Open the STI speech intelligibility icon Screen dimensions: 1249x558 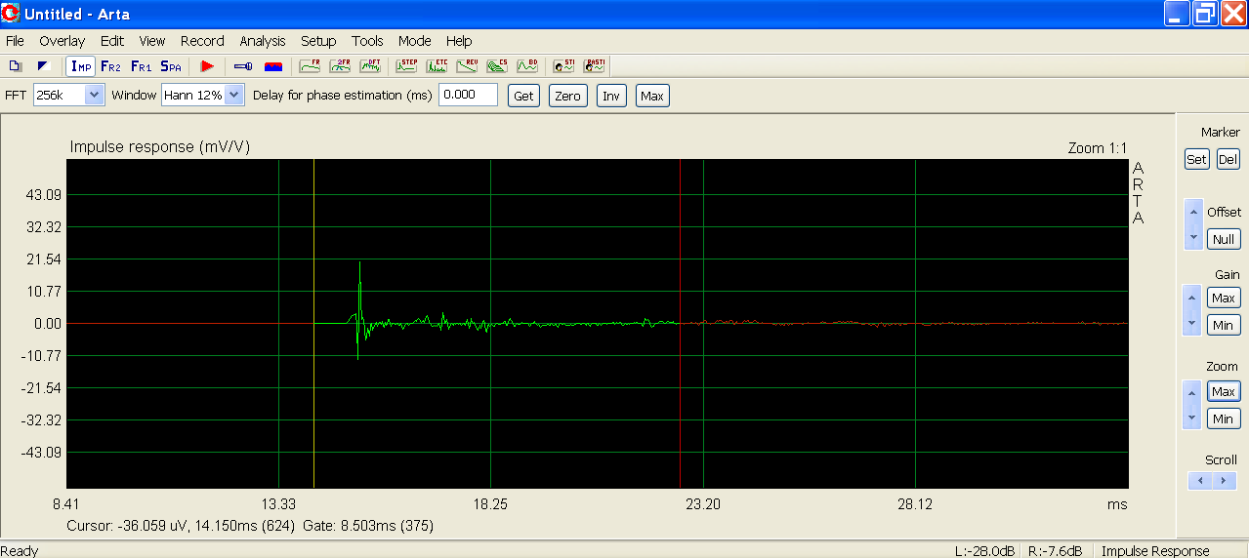point(563,66)
